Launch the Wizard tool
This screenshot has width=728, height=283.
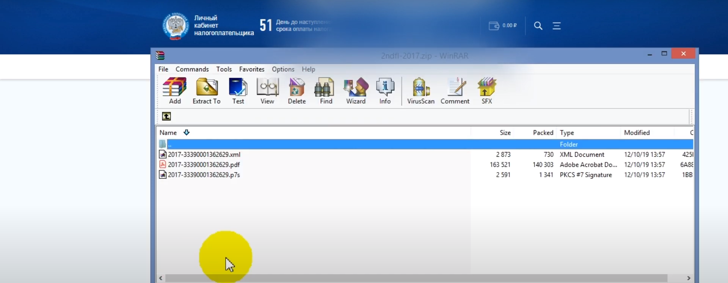click(x=356, y=91)
